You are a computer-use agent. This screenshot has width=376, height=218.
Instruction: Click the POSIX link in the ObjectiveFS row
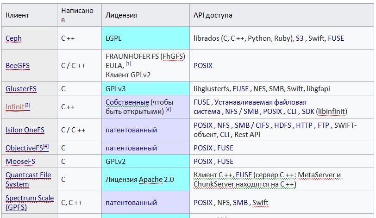(x=203, y=148)
